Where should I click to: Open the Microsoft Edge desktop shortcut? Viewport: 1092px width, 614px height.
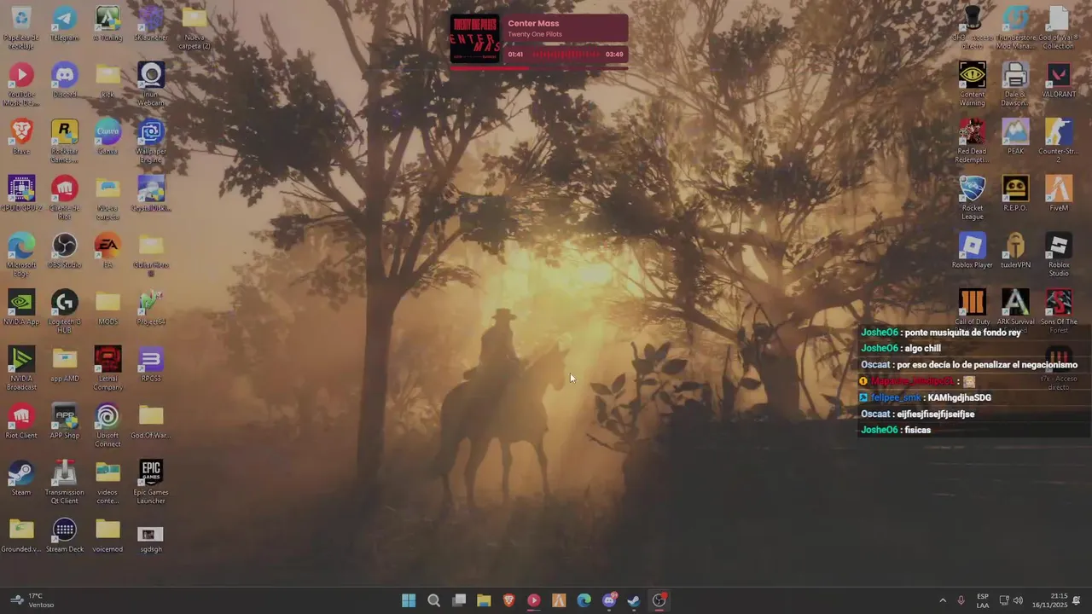pyautogui.click(x=21, y=256)
